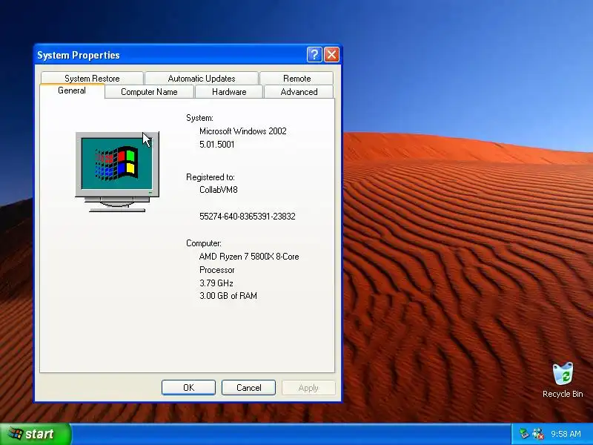
Task: Click the Cancel button
Action: (248, 387)
